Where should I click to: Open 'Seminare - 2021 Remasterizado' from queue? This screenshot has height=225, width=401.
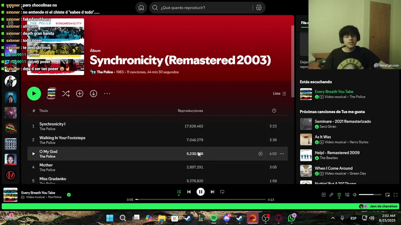pos(343,121)
